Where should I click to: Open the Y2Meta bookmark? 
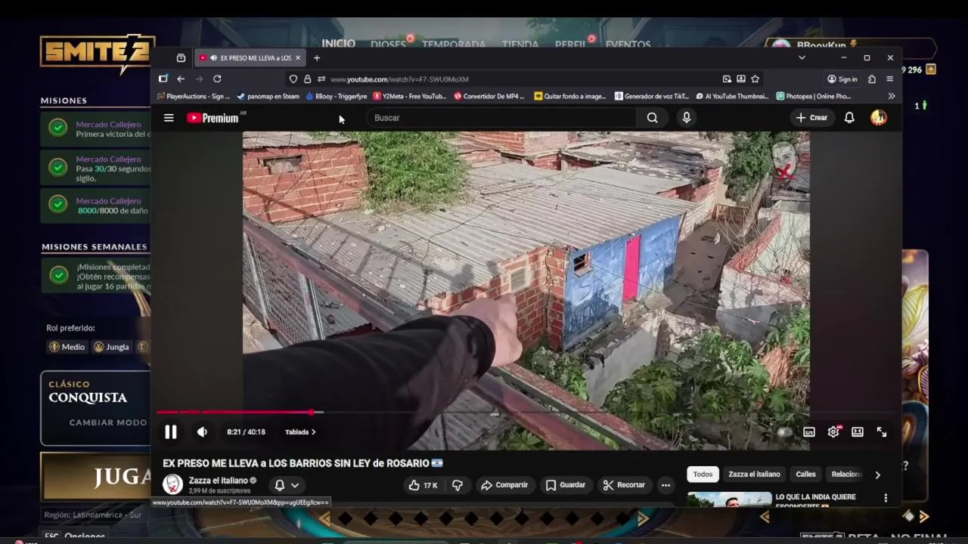(x=411, y=96)
